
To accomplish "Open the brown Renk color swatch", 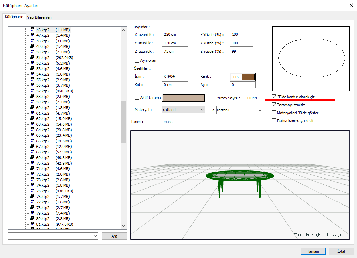I will 248,77.
